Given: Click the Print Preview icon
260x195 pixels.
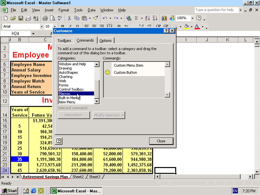Looking at the screenshot, I should [53, 18].
